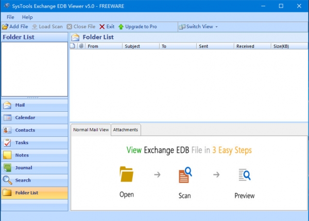Switch to the Mail section
The height and width of the screenshot is (221, 309).
click(x=35, y=105)
